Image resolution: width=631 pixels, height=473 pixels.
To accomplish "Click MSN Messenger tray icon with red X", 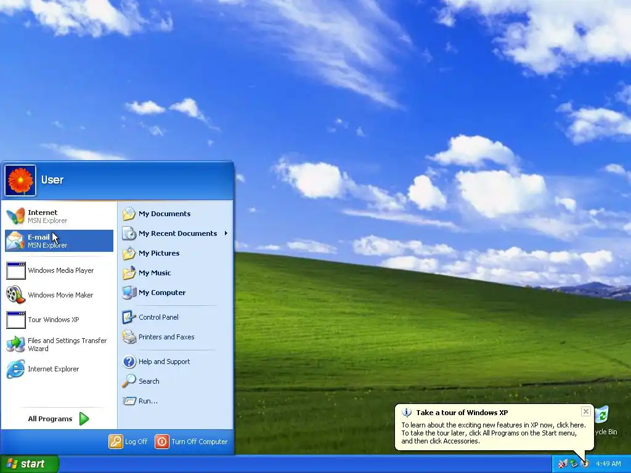I will [x=563, y=464].
